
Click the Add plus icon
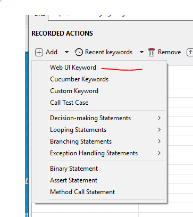[39, 53]
